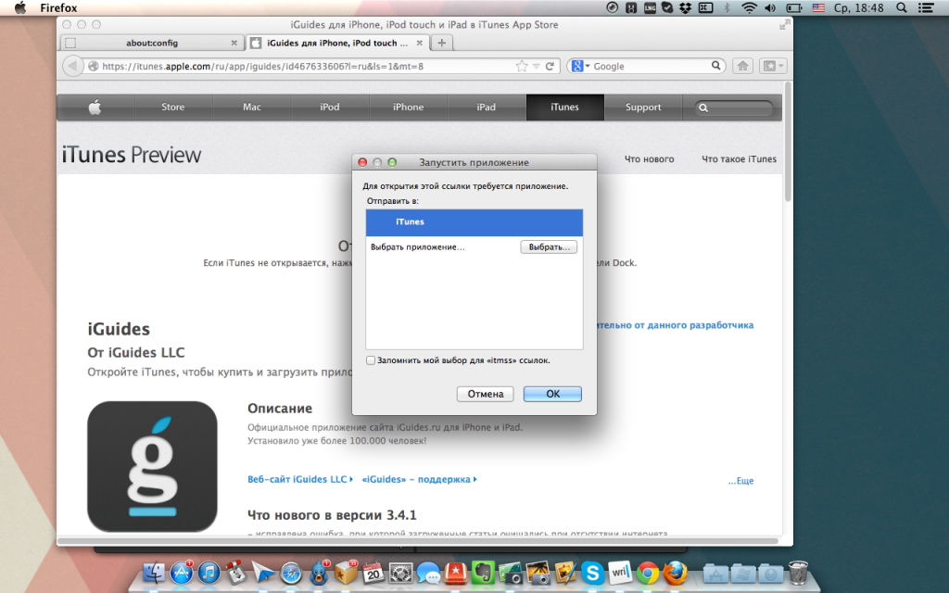Open the Wri text editor Dock icon
The width and height of the screenshot is (949, 593).
[620, 573]
